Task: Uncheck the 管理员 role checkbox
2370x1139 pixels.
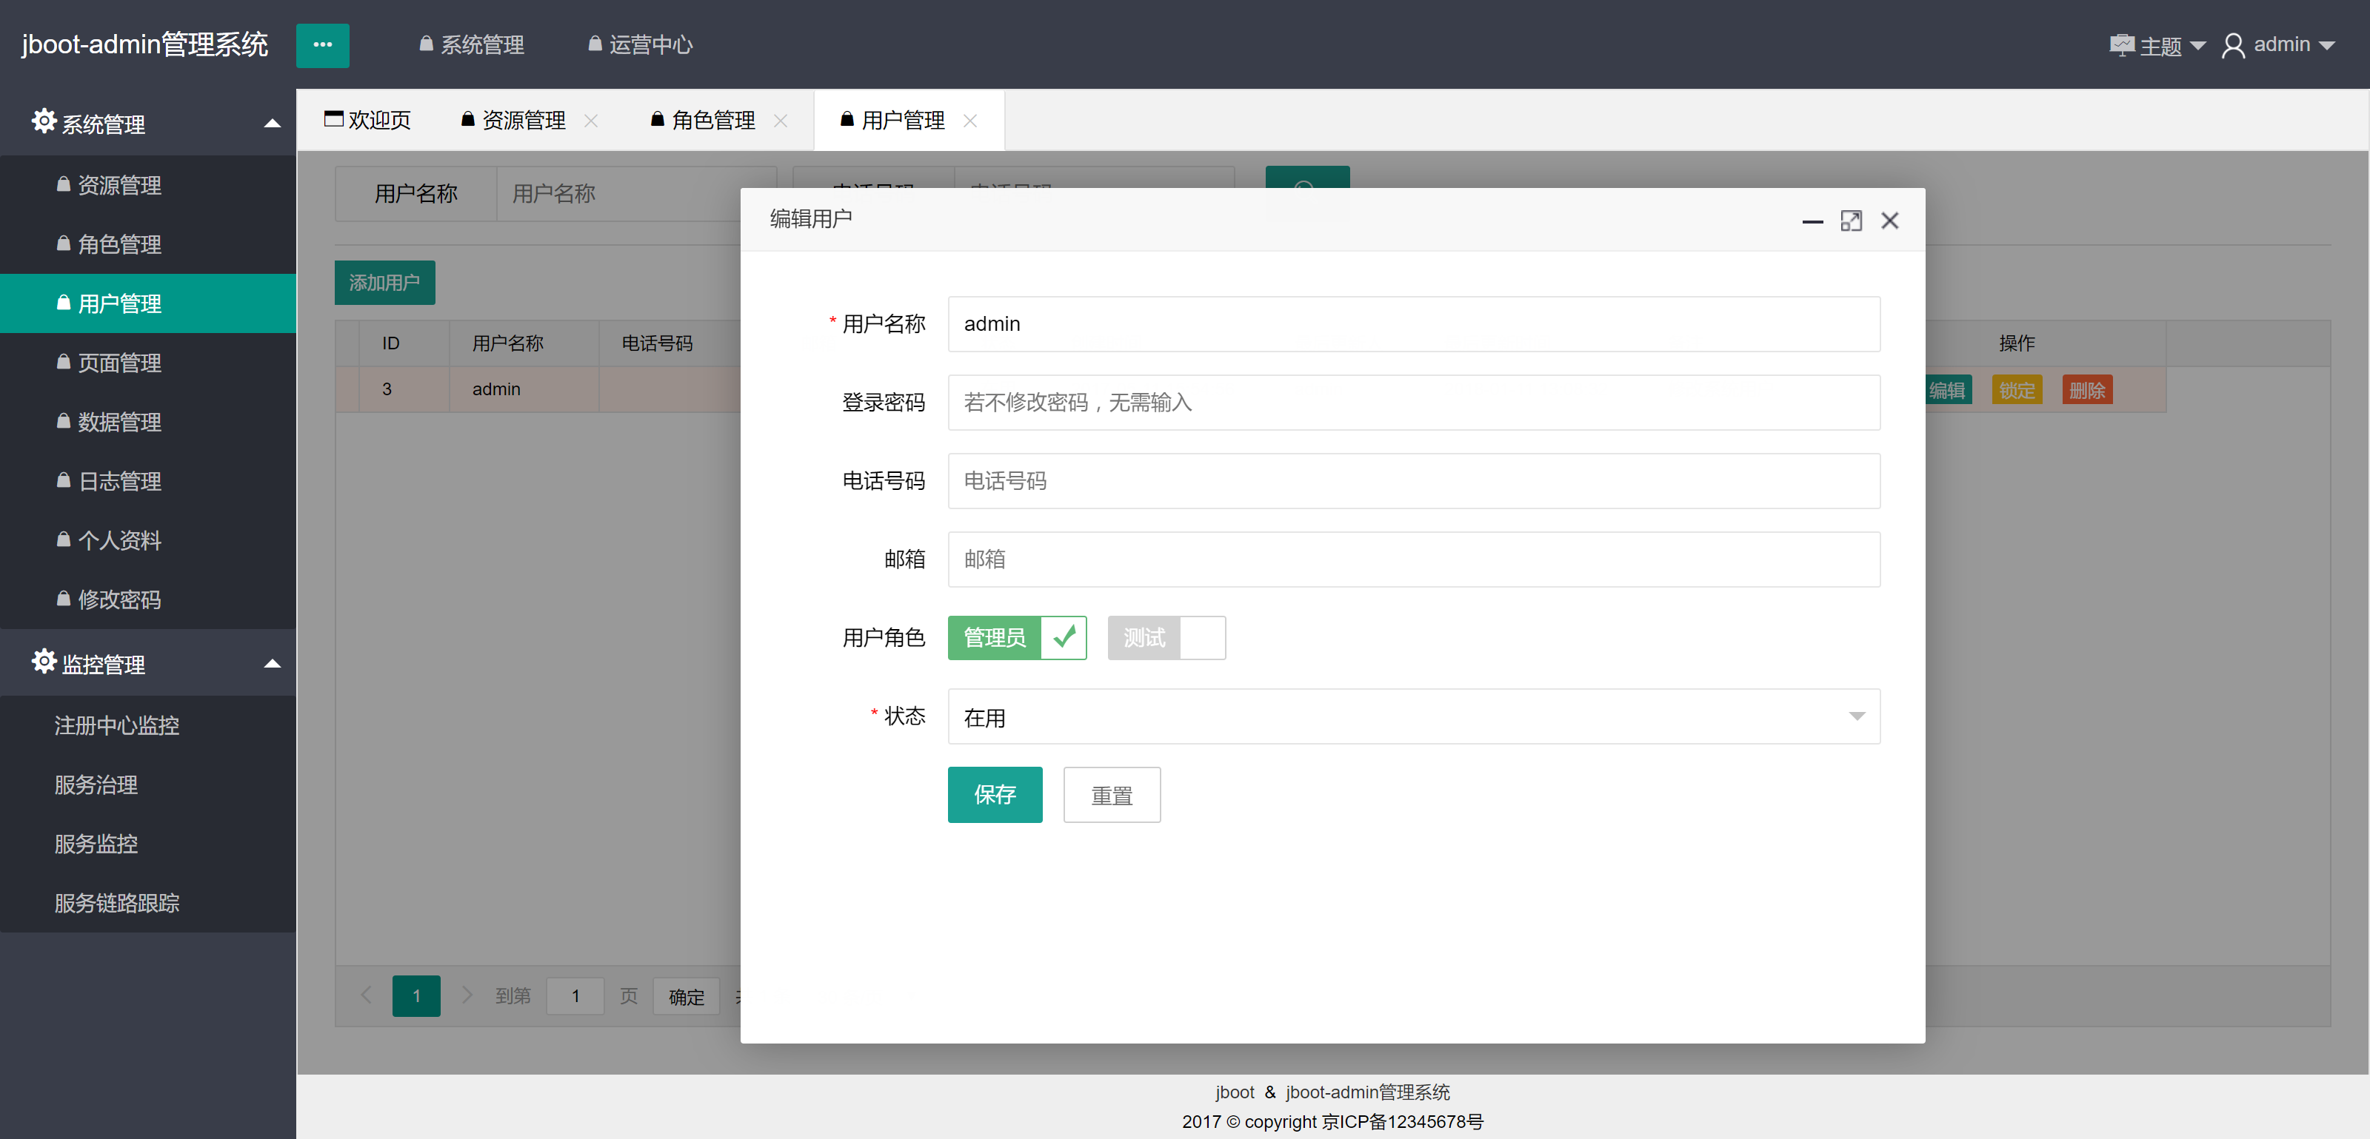Action: click(1063, 637)
